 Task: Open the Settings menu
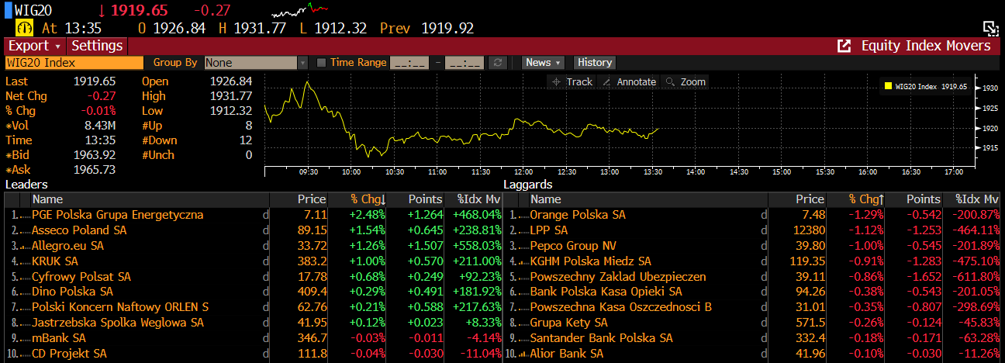coord(97,46)
